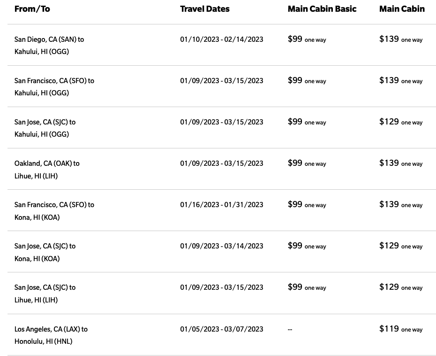Screen dimensions: 436x356
Task: Click the San Diego to Kahului route
Action: click(49, 46)
